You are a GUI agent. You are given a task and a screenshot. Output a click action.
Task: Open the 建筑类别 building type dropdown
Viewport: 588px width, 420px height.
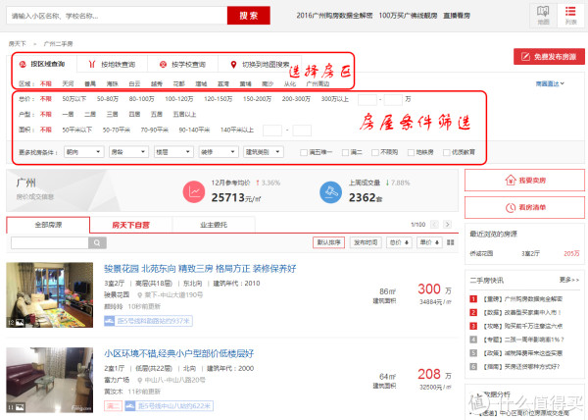click(x=264, y=152)
